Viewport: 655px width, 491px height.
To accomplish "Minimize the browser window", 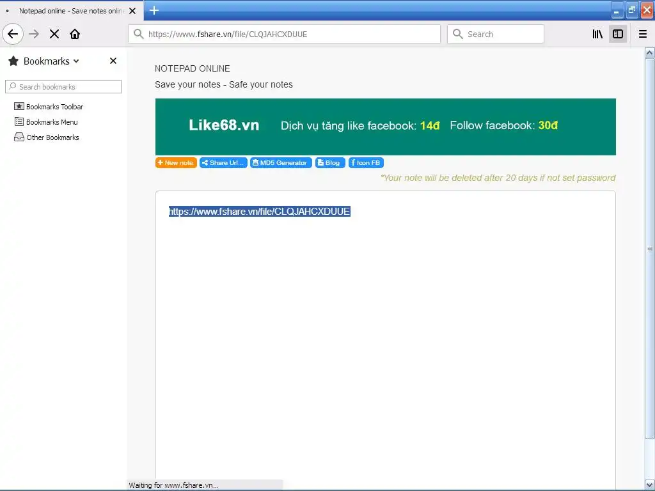I will 617,10.
